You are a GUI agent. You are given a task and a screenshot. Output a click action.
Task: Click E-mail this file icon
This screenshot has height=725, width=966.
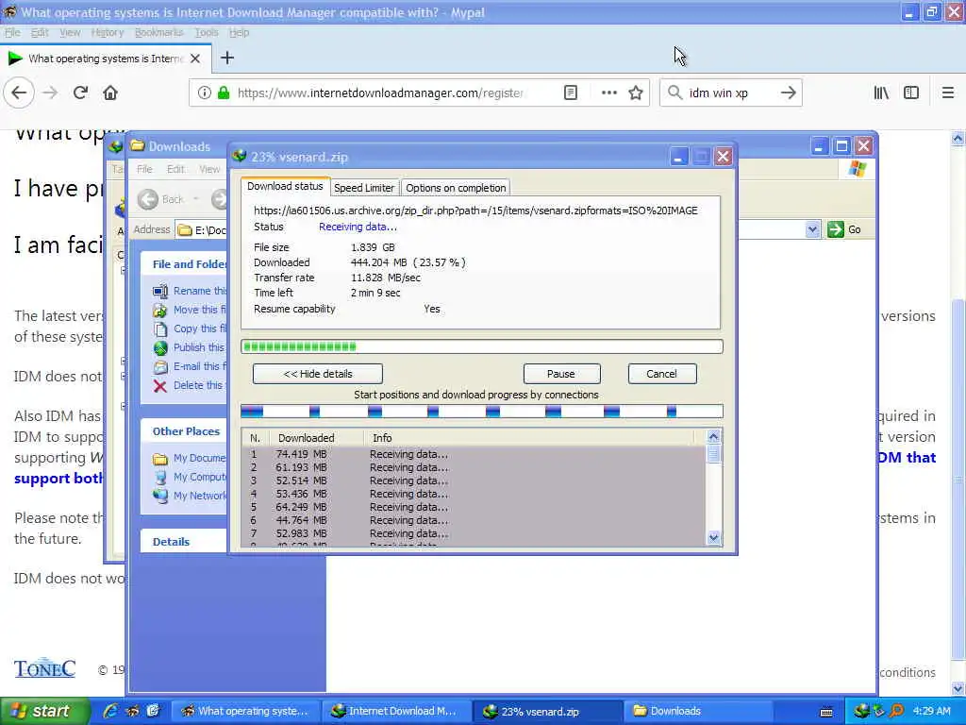coord(160,367)
